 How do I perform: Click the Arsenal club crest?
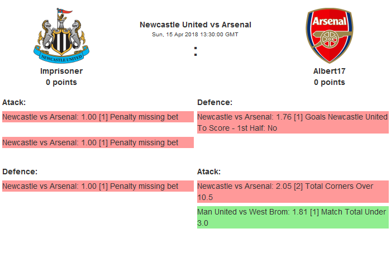coord(329,35)
